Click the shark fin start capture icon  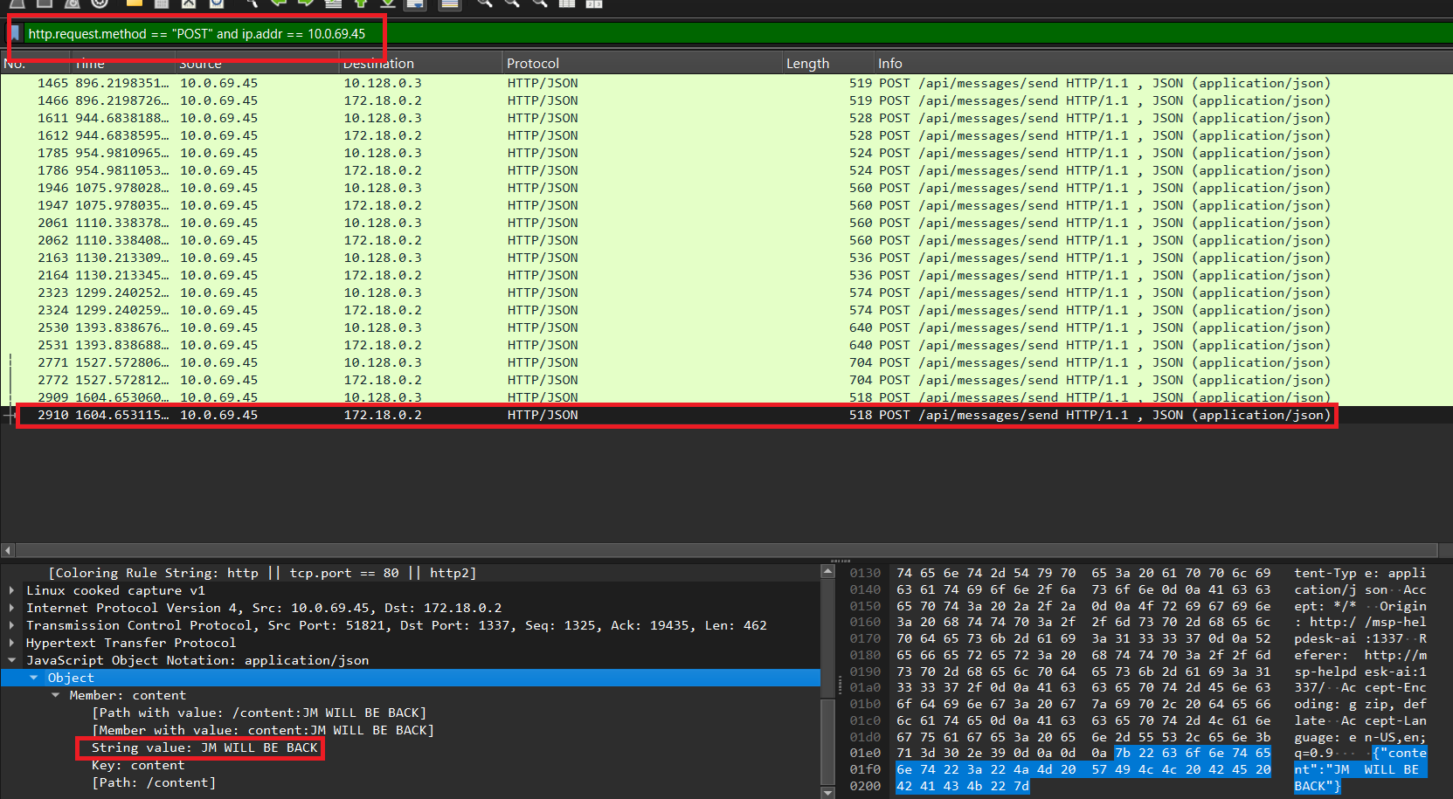[x=17, y=3]
